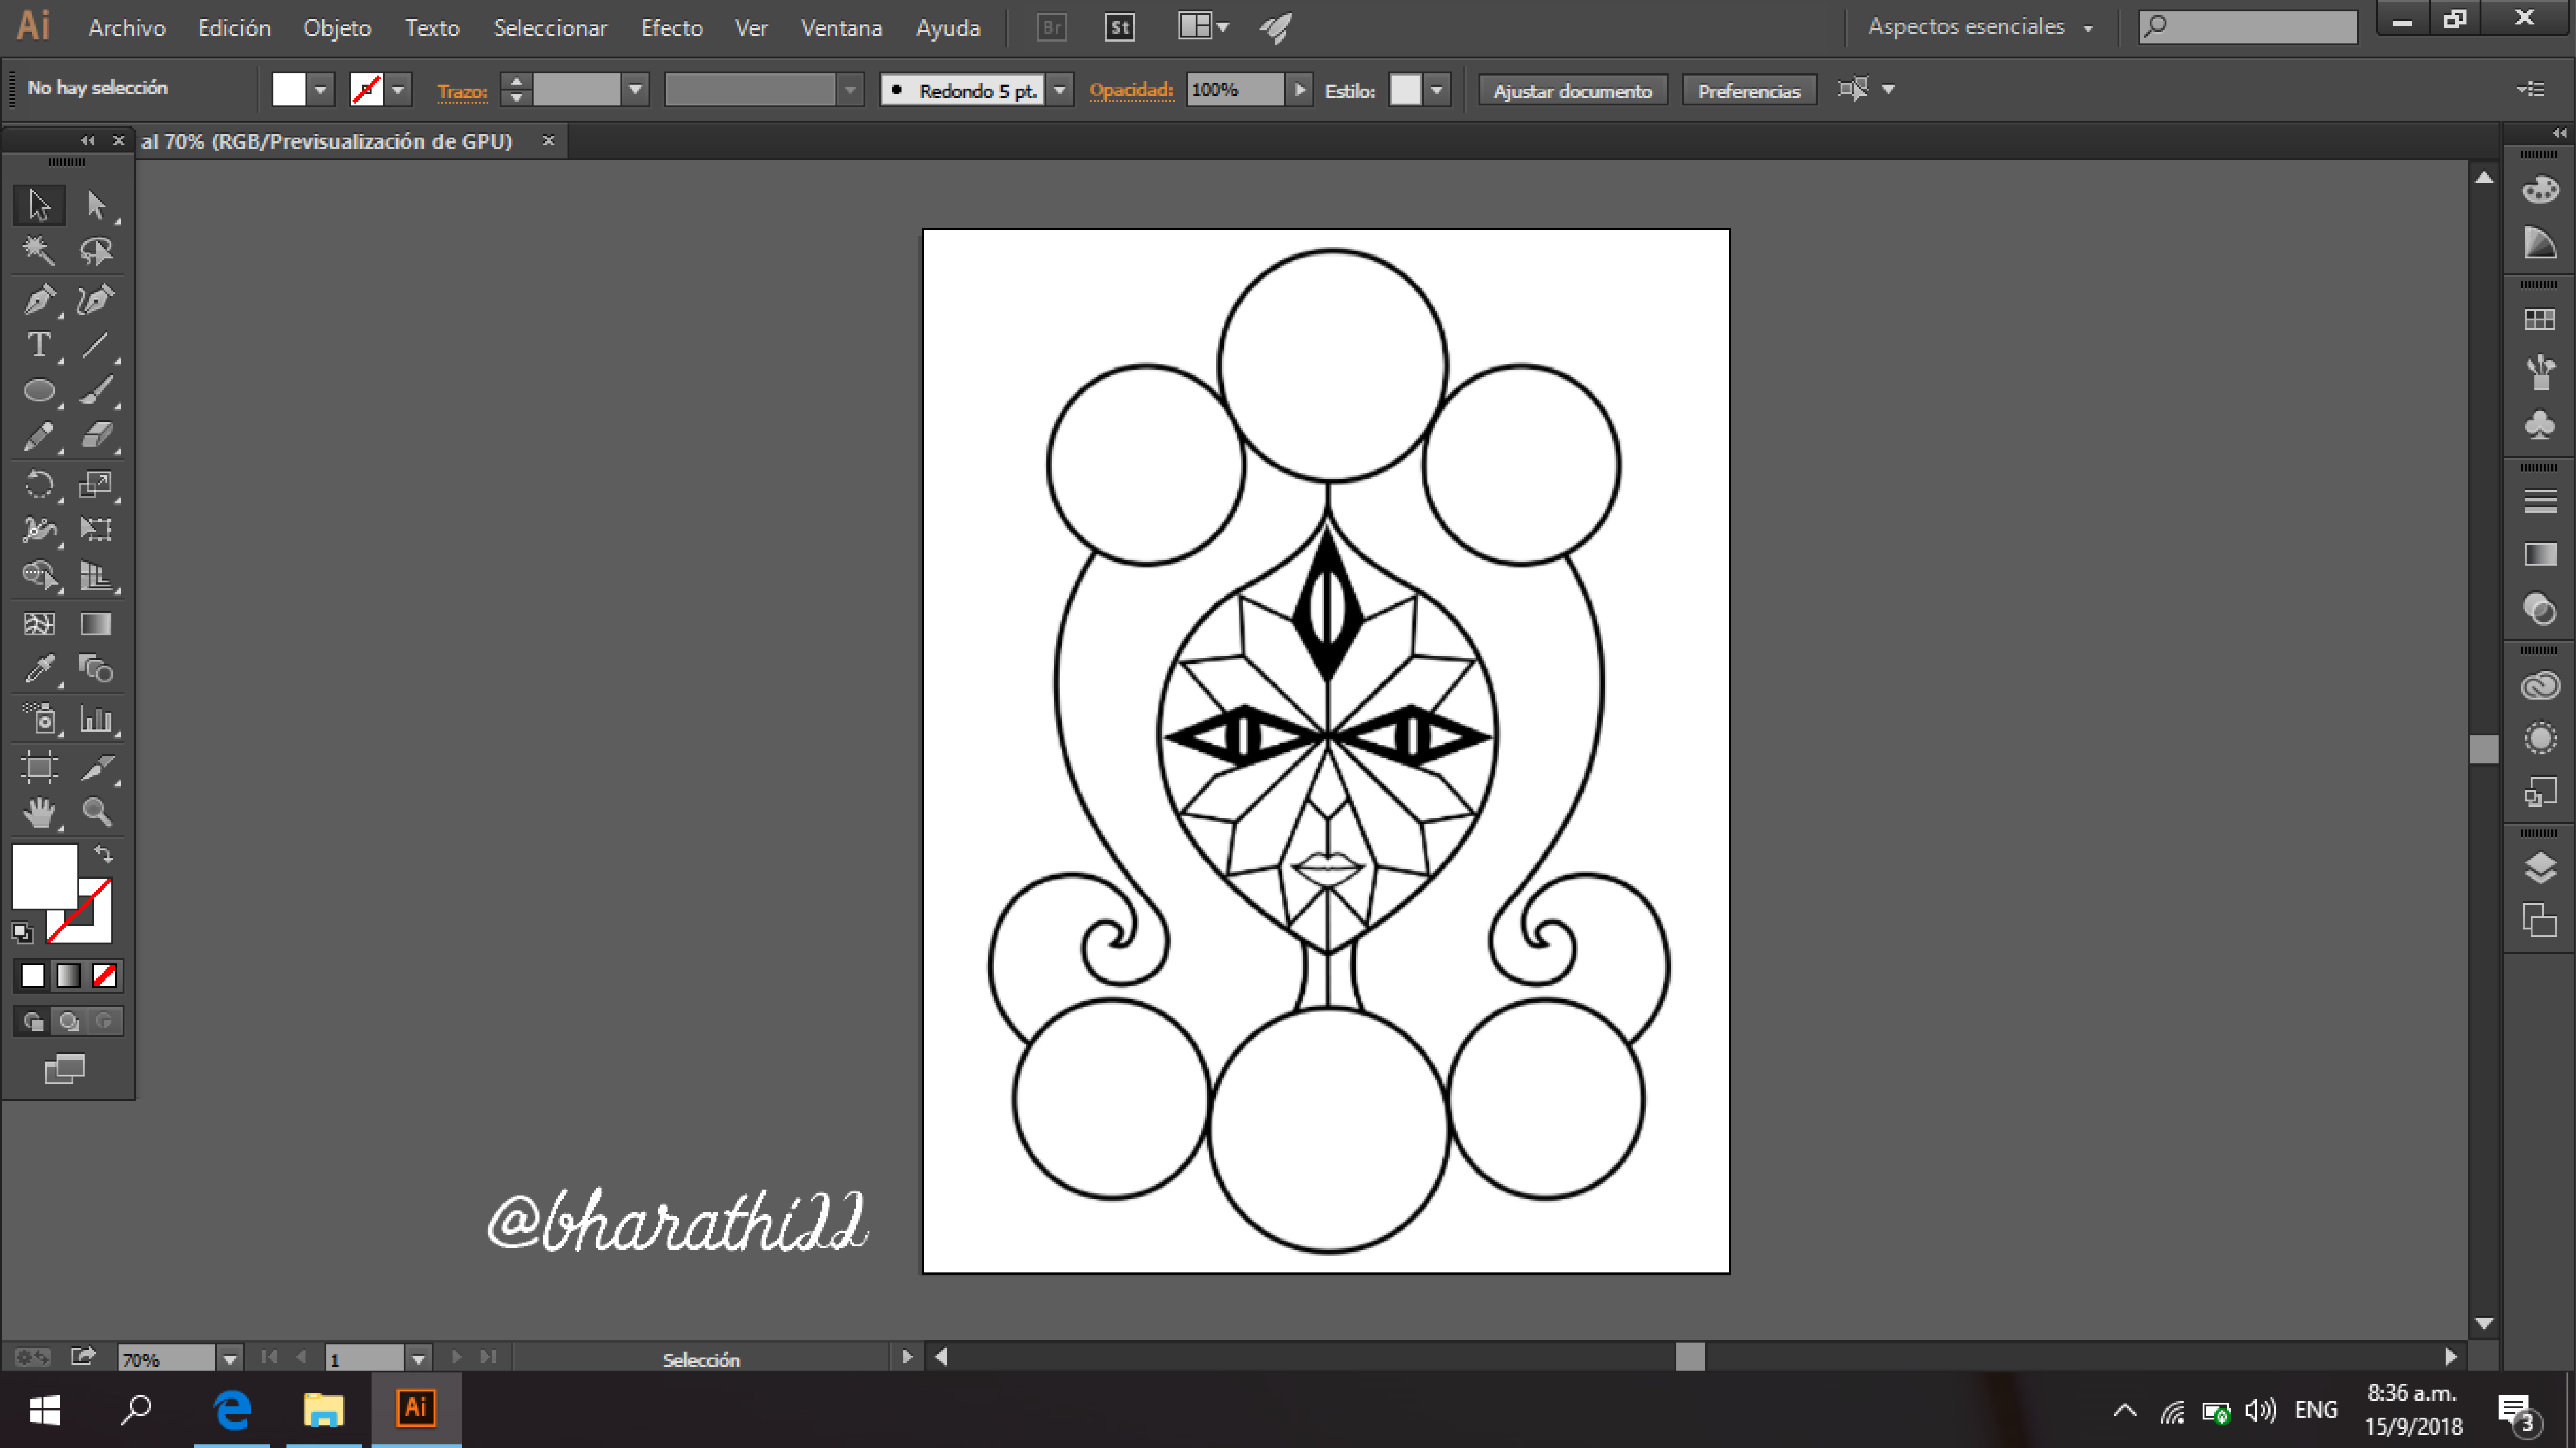Select the Eyedropper tool
The height and width of the screenshot is (1448, 2576).
point(39,669)
